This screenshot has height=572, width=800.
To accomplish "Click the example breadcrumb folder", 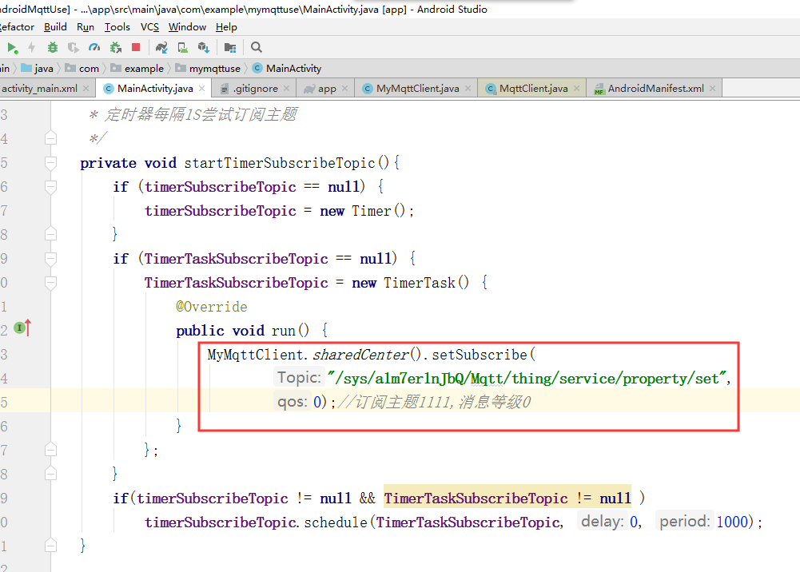I will [x=137, y=69].
